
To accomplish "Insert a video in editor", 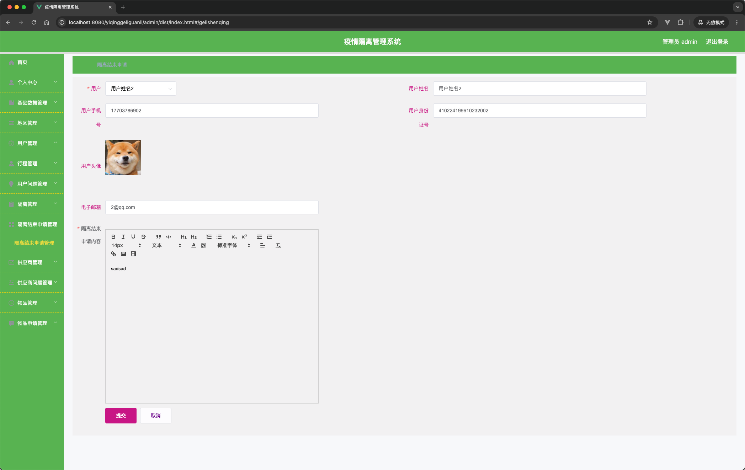I will [x=133, y=254].
